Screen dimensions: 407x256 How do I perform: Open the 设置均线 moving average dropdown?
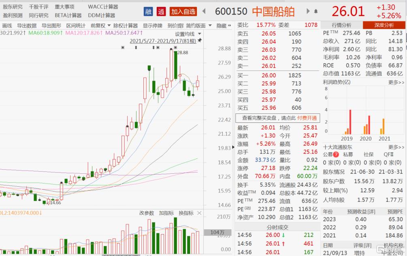[189, 34]
